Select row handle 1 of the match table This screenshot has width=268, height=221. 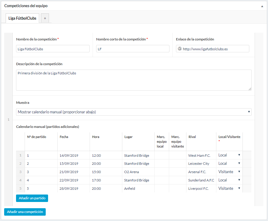(20, 155)
